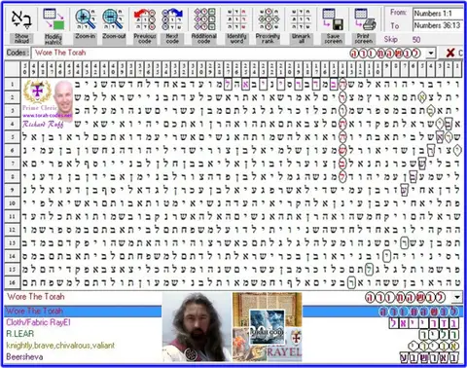Zoom in using the Zoom-in magnifier icon
This screenshot has width=467, height=368.
click(86, 25)
